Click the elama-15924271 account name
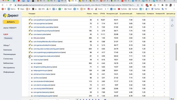The image size is (177, 100). [10, 28]
